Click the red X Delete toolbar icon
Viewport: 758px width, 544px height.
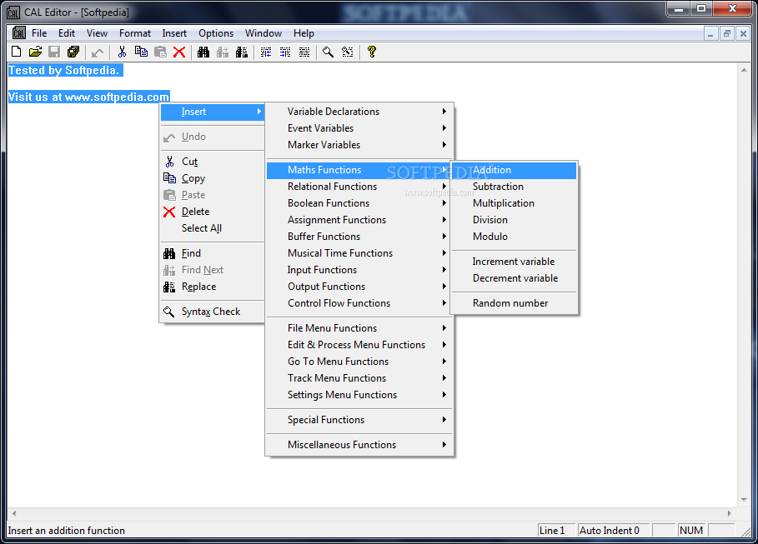[x=179, y=52]
